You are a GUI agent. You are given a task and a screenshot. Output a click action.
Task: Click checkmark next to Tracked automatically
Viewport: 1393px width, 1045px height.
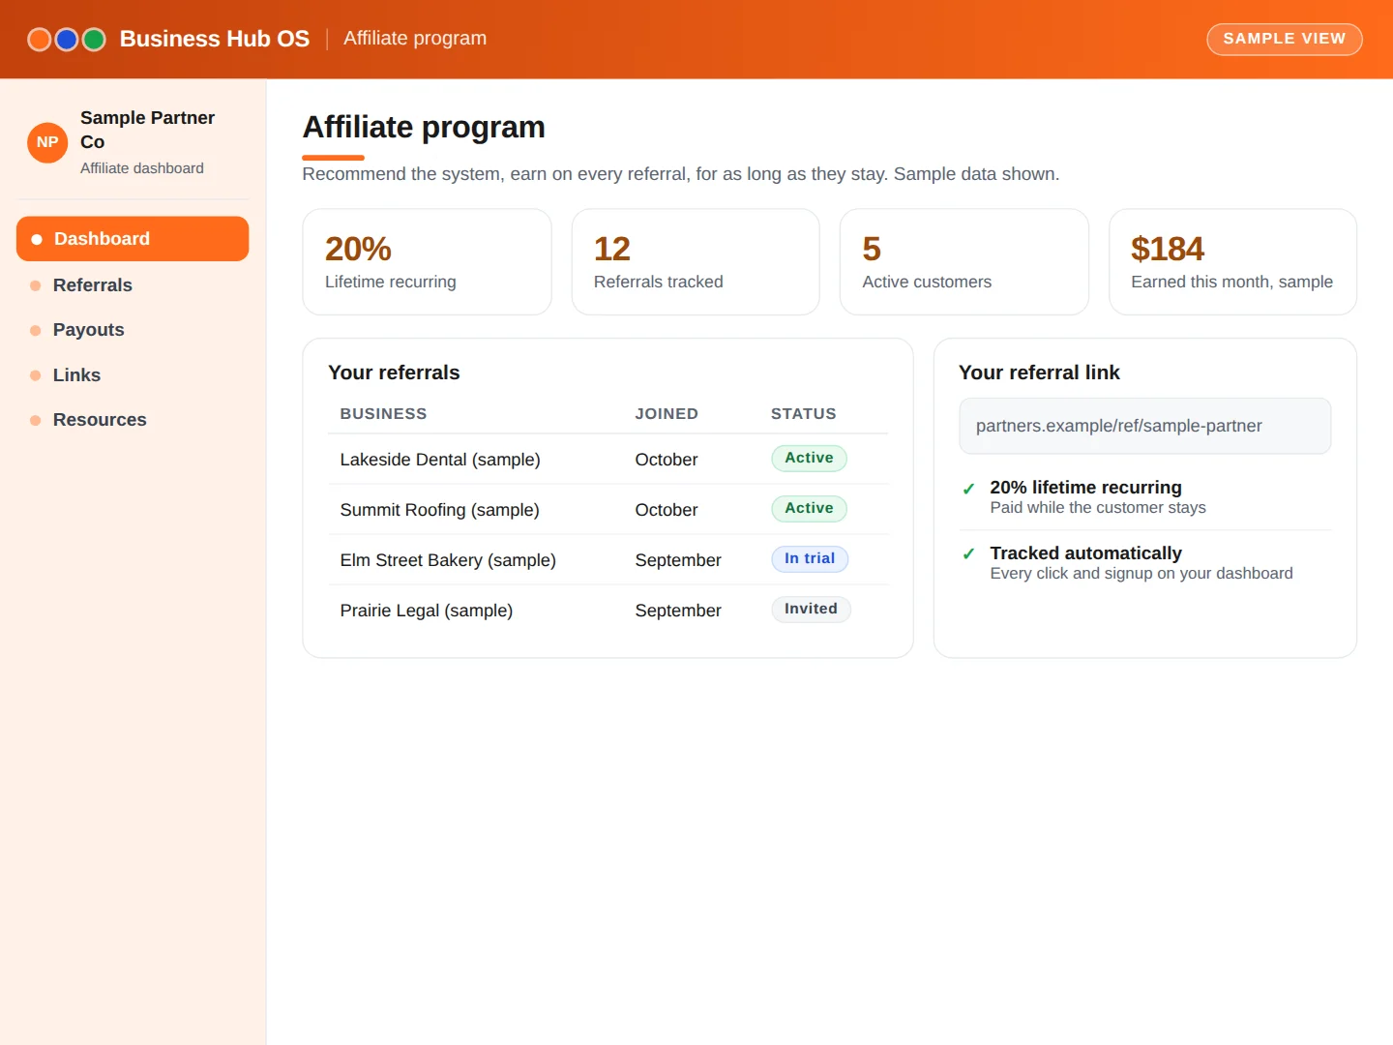tap(968, 554)
